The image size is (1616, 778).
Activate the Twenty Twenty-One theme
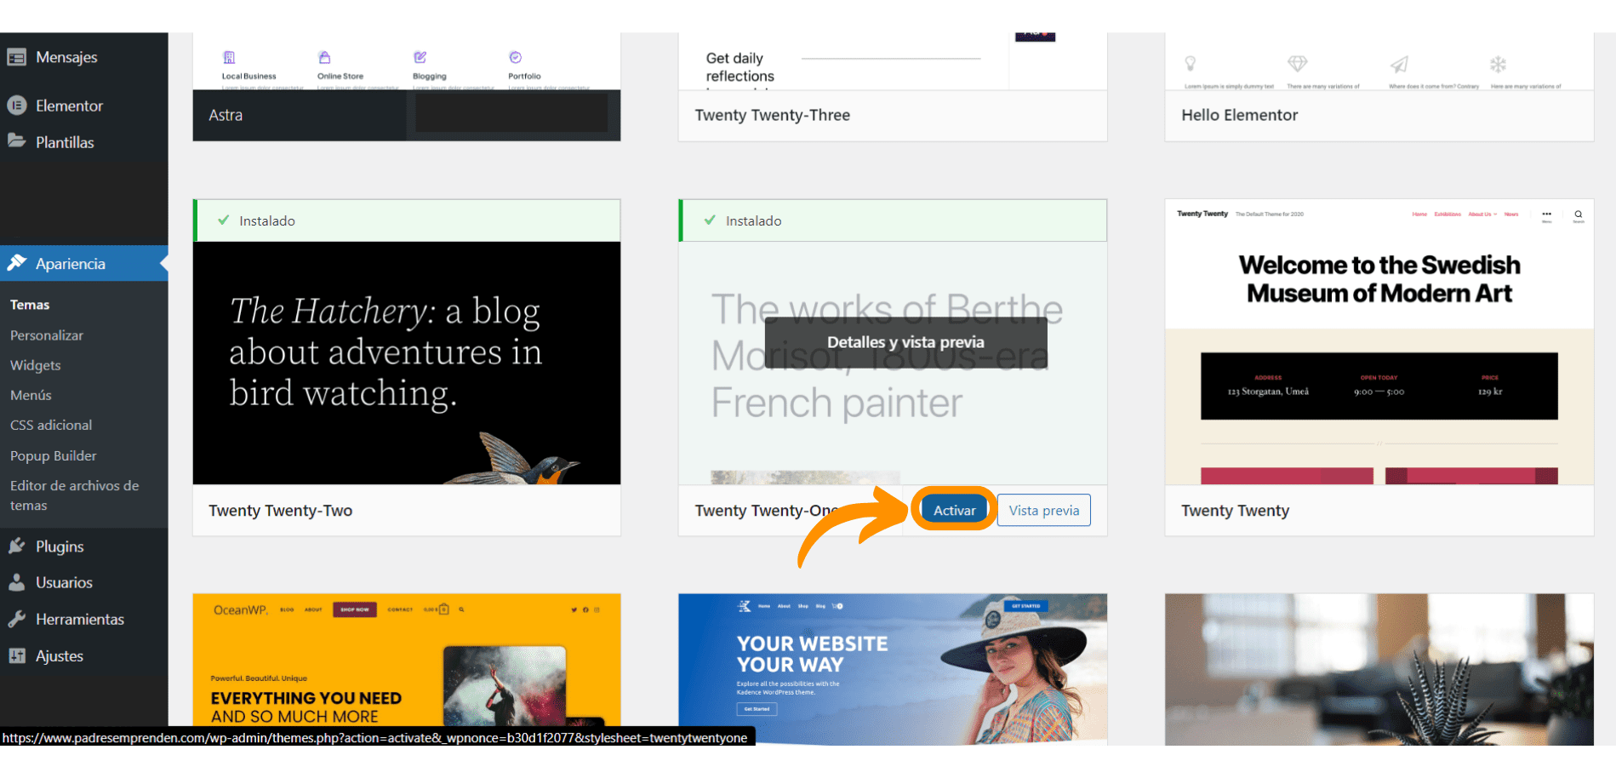[954, 510]
